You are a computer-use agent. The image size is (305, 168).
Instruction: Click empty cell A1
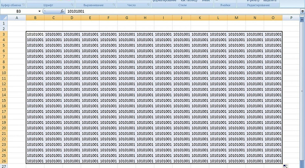(17, 23)
